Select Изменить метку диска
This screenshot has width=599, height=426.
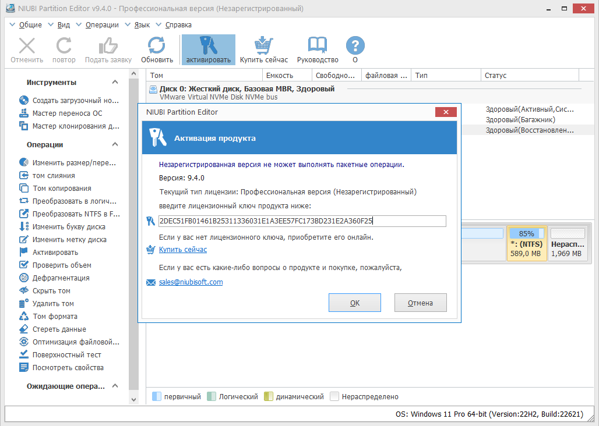(x=63, y=240)
